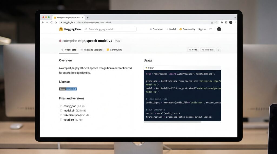Click the Hugging Face emoji logo
Screen dimensions: 277x154
(61, 29)
